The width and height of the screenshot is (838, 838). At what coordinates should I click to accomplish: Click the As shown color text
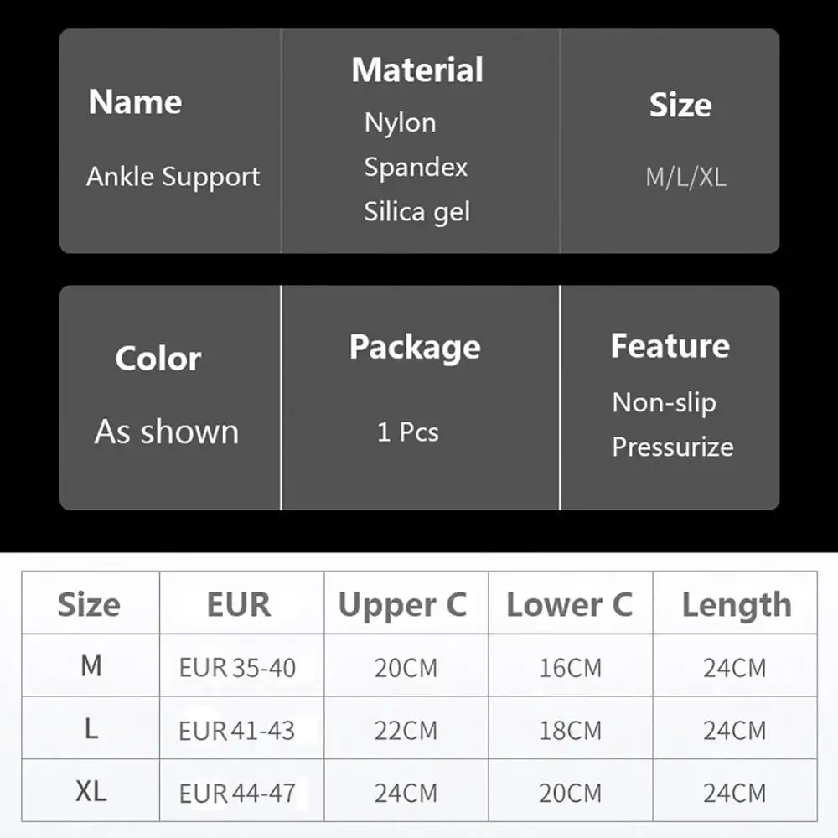point(167,432)
